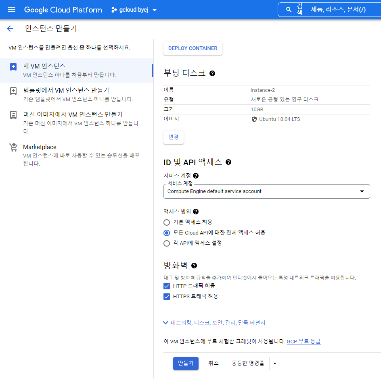Click the machine image icon

point(13,115)
